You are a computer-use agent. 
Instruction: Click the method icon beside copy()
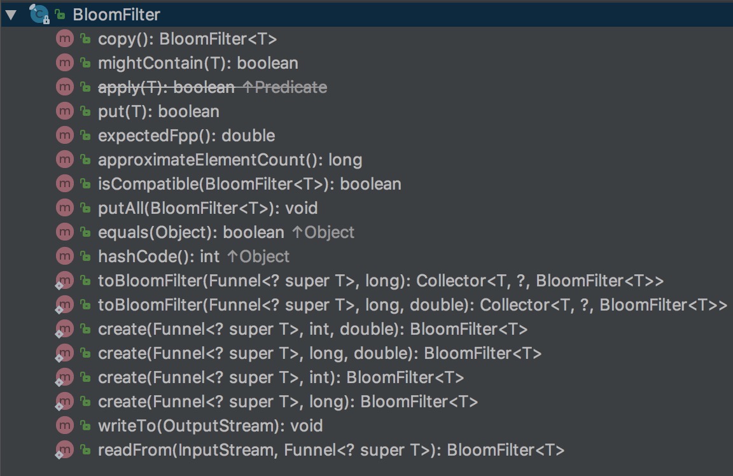(x=64, y=39)
